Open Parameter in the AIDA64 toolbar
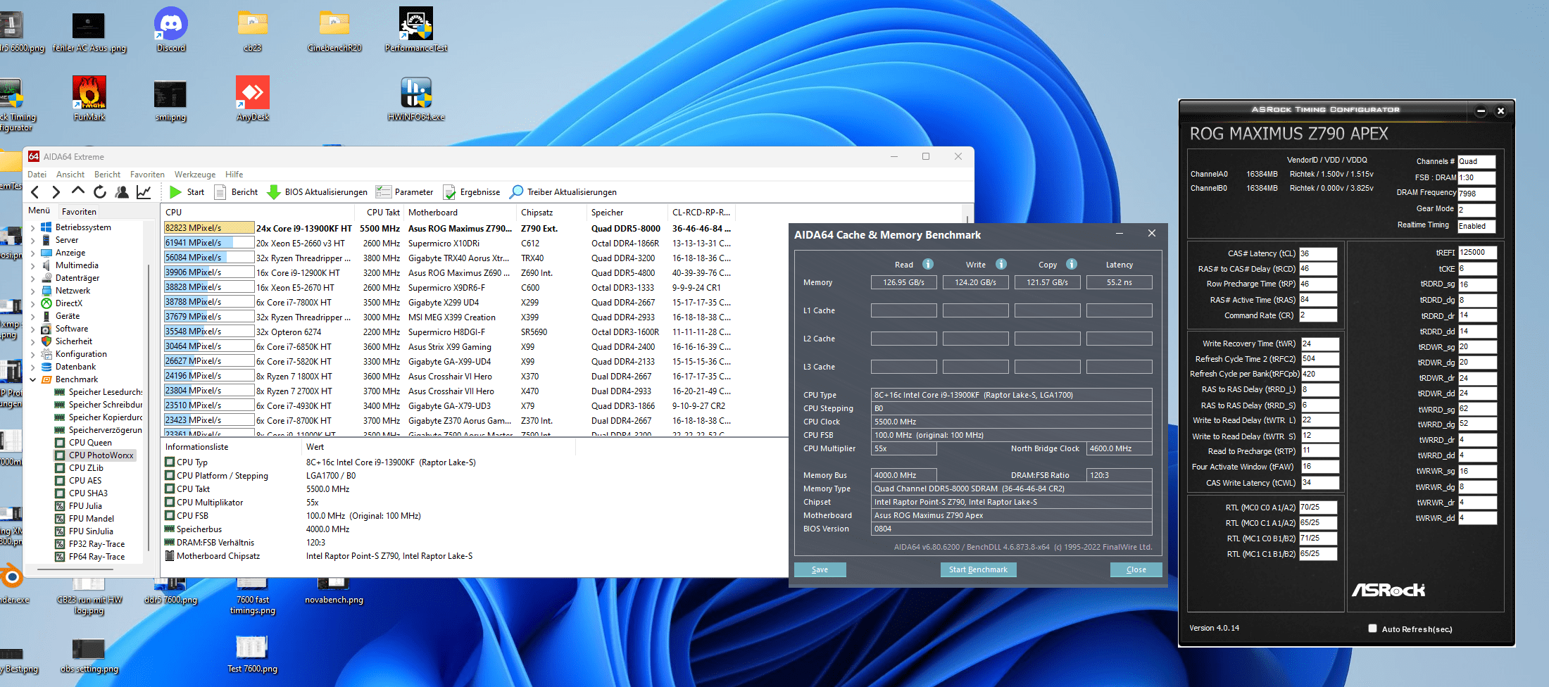 (x=404, y=192)
